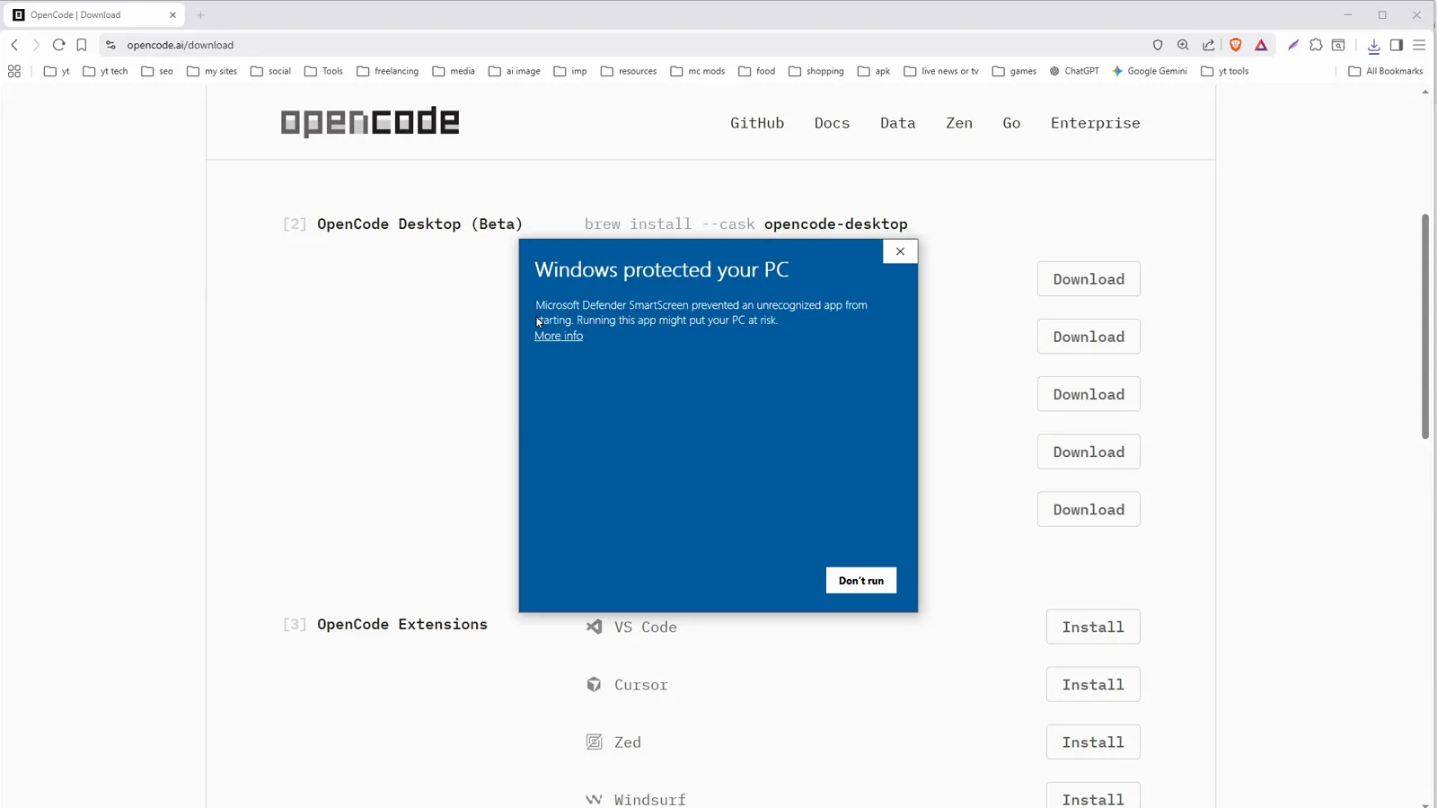Click the 'OpenCode Extensions' heading text
Viewport: 1437px width, 808px height.
[402, 624]
